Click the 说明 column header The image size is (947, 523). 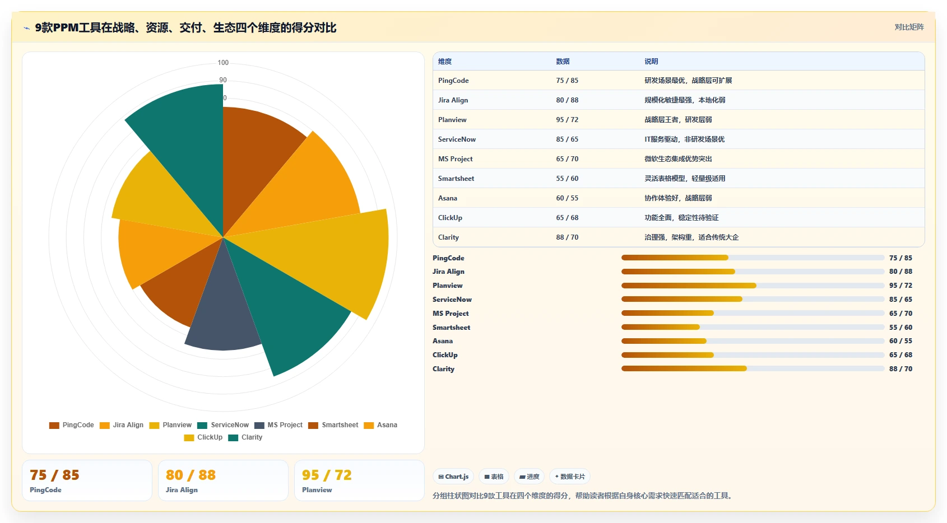pyautogui.click(x=651, y=62)
